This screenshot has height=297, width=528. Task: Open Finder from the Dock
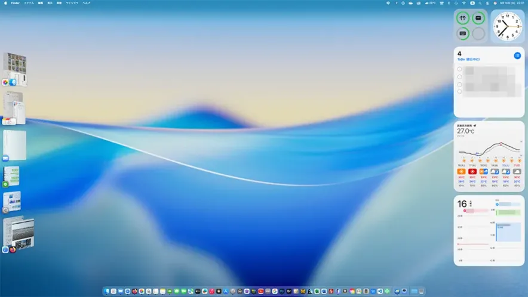[106, 291]
